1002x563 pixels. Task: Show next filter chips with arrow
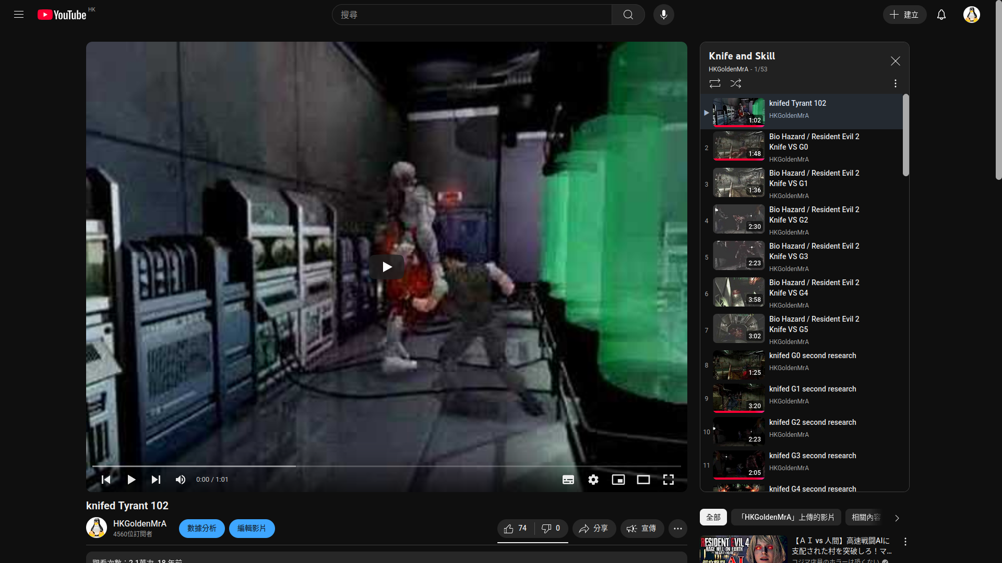(897, 518)
